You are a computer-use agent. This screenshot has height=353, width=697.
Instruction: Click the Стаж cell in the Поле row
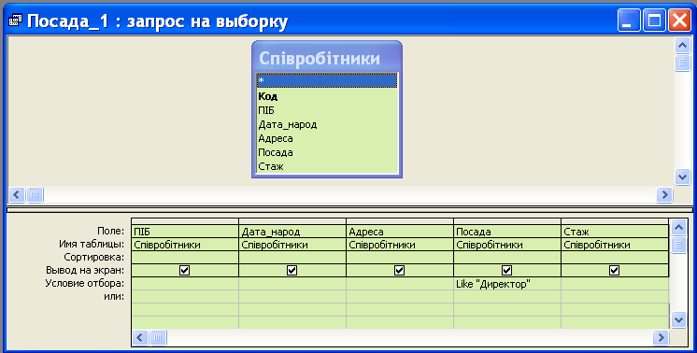pyautogui.click(x=615, y=232)
